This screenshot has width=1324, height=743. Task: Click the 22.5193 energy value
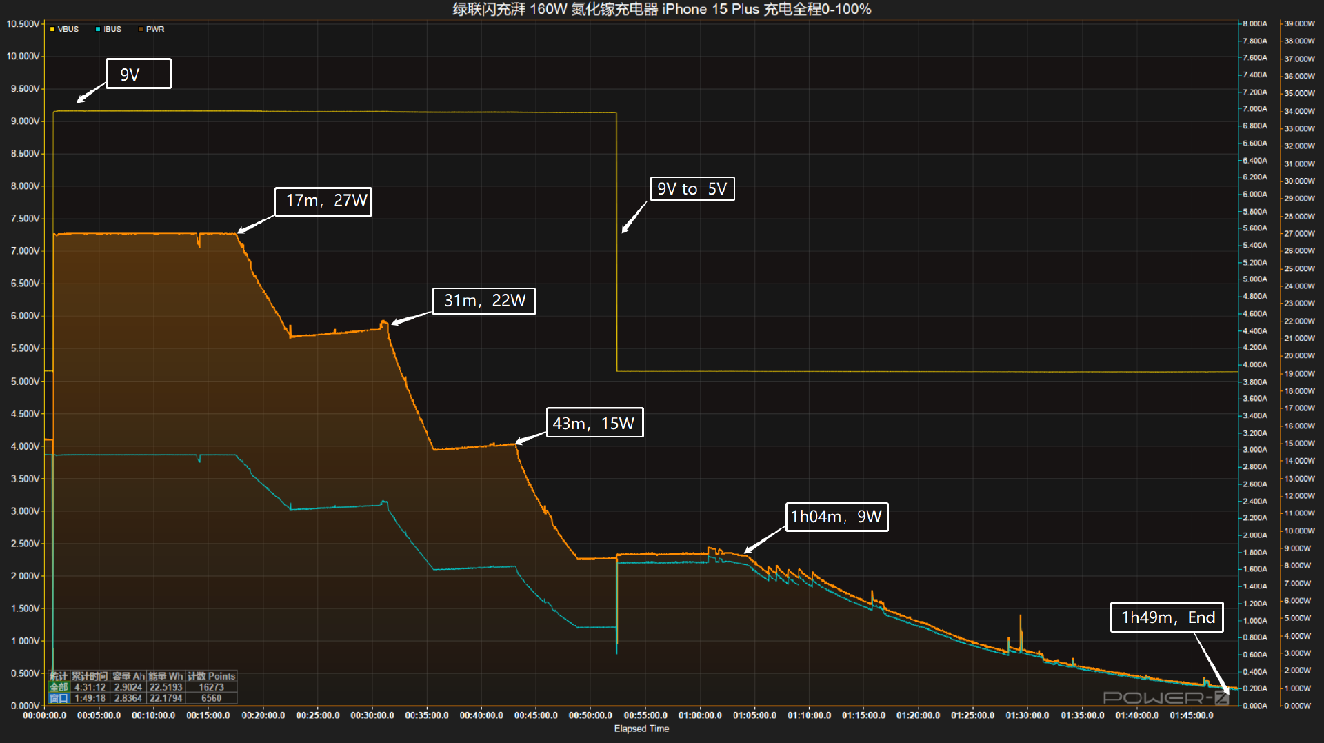pos(165,687)
